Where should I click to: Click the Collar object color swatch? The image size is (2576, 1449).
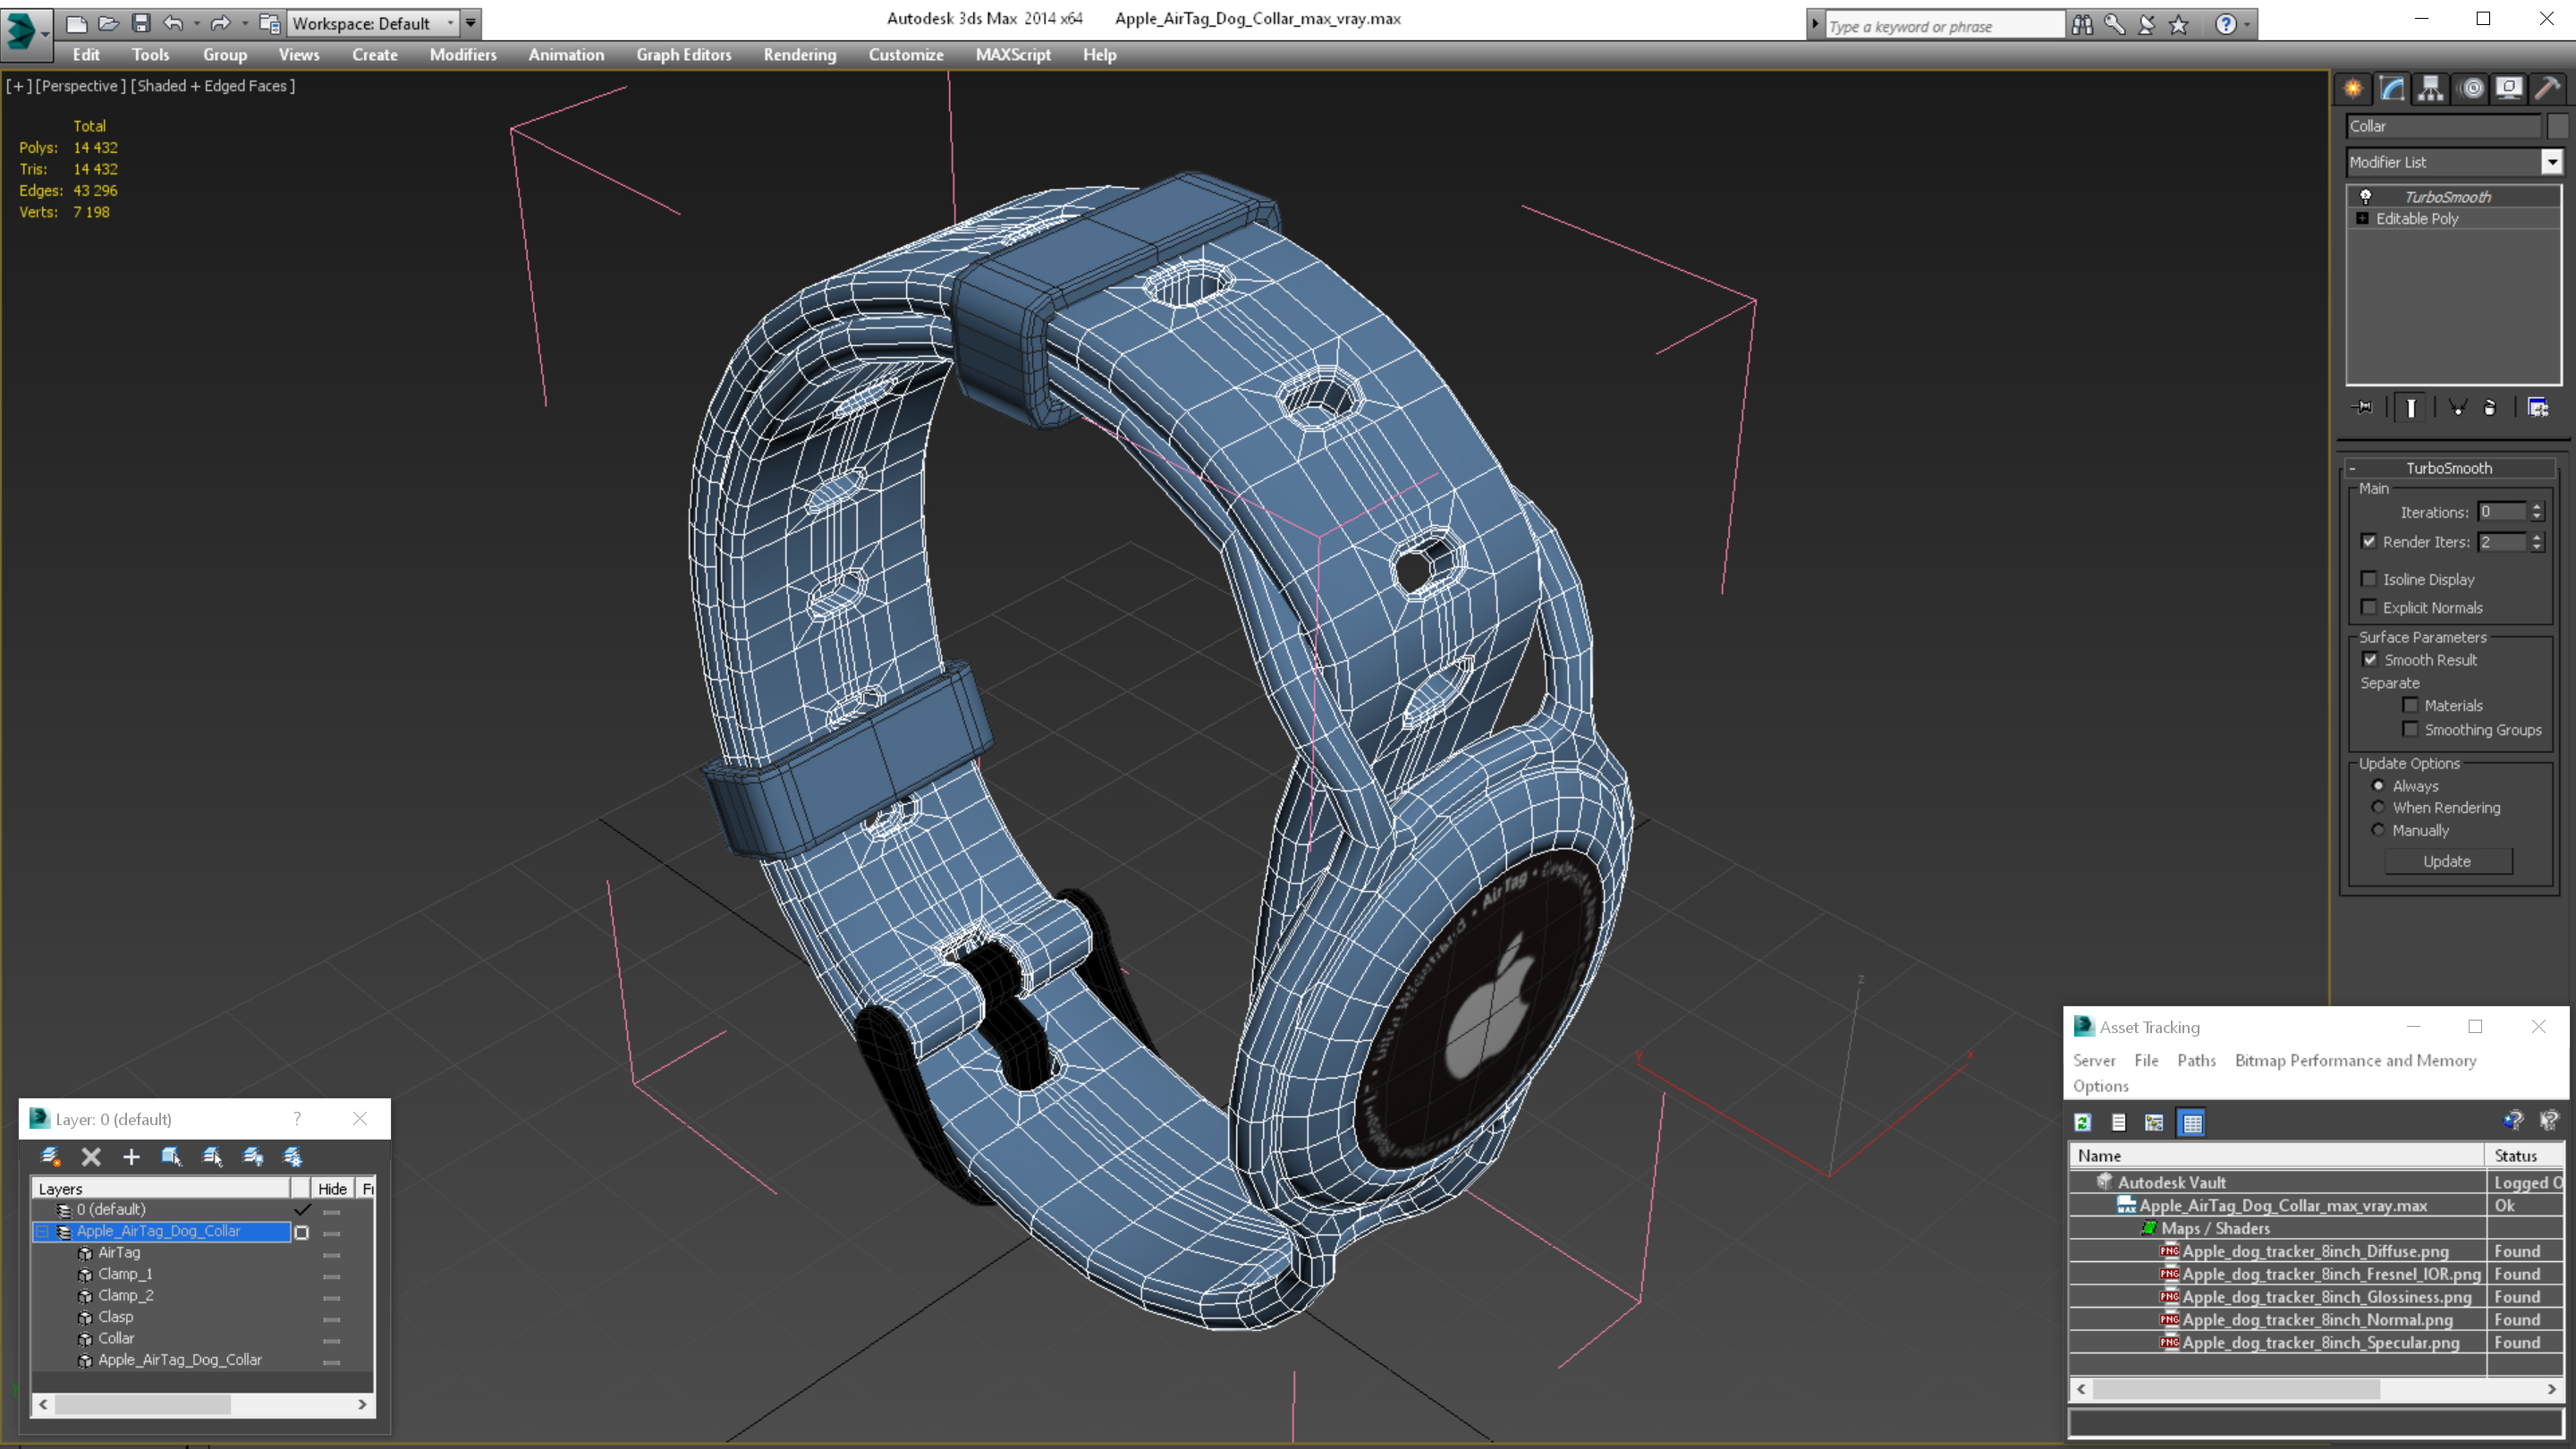point(2557,126)
